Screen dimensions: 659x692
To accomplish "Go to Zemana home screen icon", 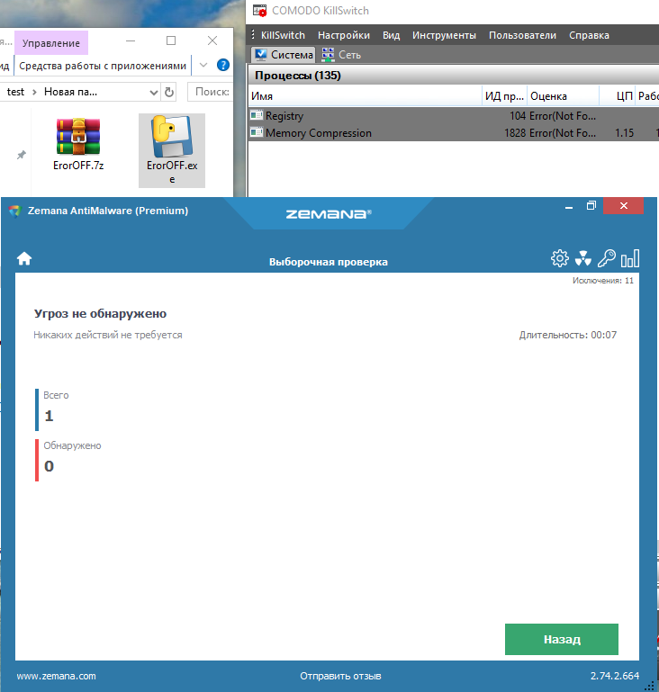I will point(24,258).
